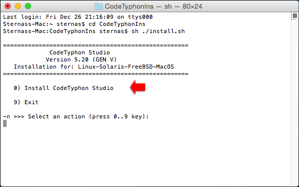Screen dimensions: 299x187
Task: Click the 'Last login' line text
Action: point(78,17)
